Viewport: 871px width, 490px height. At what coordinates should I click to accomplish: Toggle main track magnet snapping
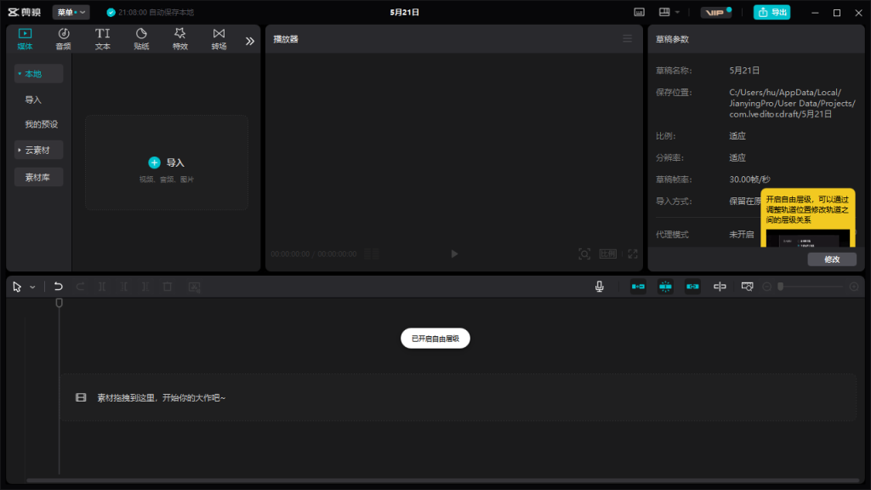638,287
